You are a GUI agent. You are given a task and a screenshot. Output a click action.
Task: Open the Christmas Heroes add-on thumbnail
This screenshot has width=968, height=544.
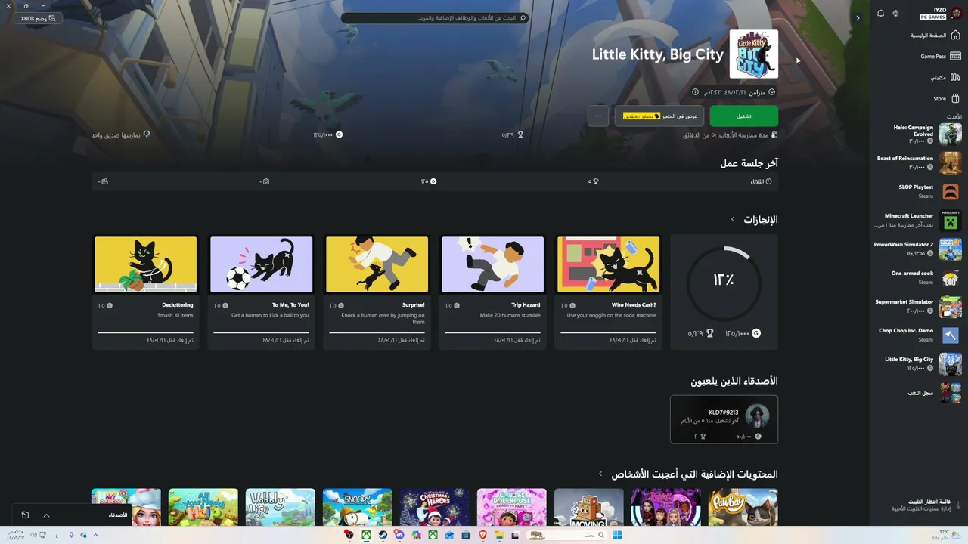(x=435, y=507)
